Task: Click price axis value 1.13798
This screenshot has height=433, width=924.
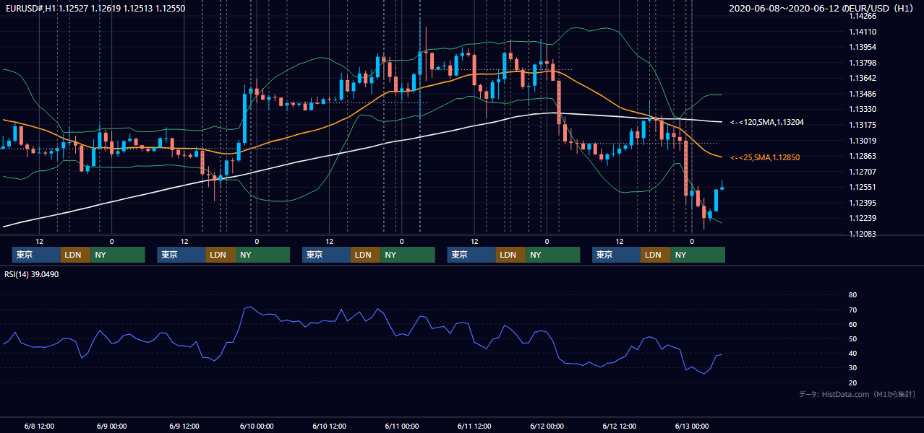Action: [863, 63]
